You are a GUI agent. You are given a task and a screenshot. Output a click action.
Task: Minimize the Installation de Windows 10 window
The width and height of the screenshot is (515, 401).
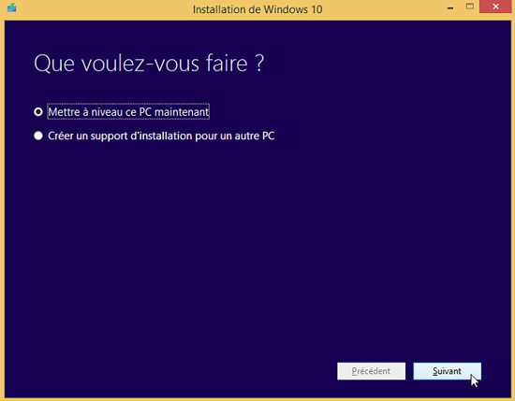tap(450, 7)
